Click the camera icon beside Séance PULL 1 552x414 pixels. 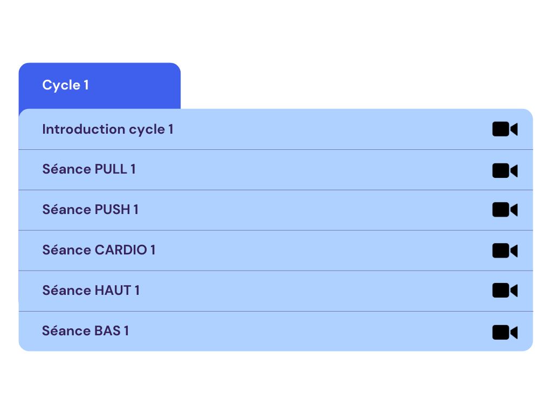(x=505, y=171)
